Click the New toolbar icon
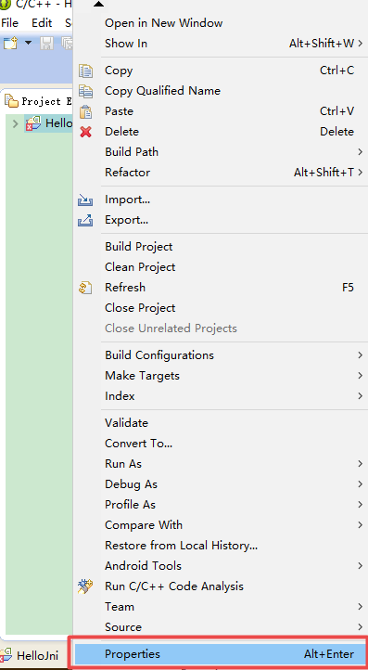The width and height of the screenshot is (368, 670). (x=10, y=43)
